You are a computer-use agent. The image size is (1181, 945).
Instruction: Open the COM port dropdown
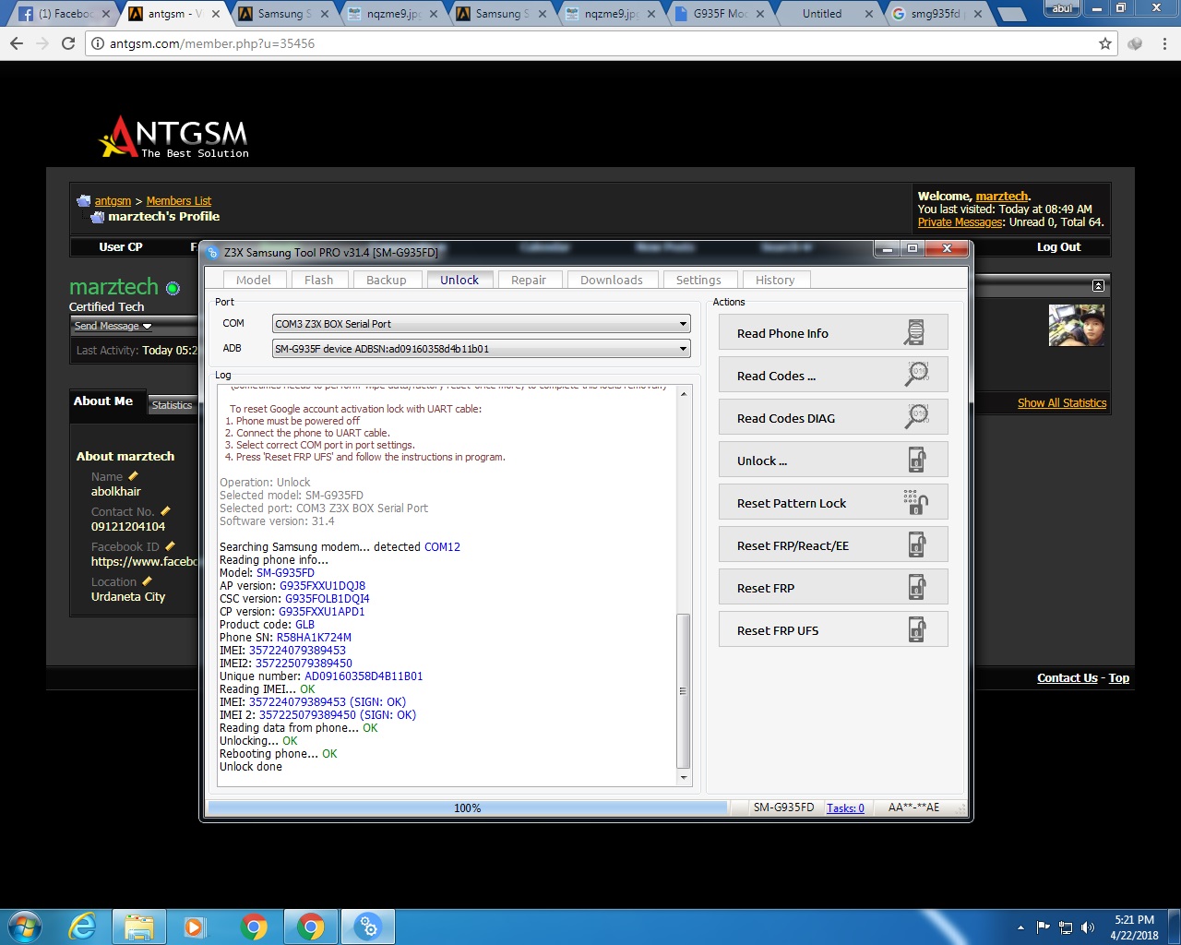[x=482, y=324]
